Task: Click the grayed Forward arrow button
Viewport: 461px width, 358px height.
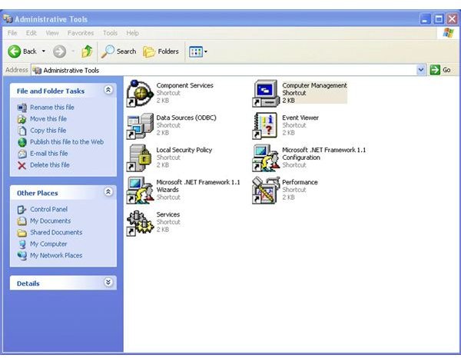Action: click(x=59, y=51)
